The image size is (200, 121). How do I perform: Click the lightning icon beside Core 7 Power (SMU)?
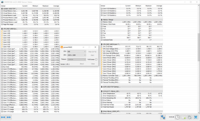(x=102, y=73)
